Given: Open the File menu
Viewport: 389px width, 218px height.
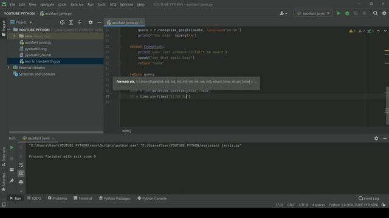Looking at the screenshot, I should (x=12, y=4).
